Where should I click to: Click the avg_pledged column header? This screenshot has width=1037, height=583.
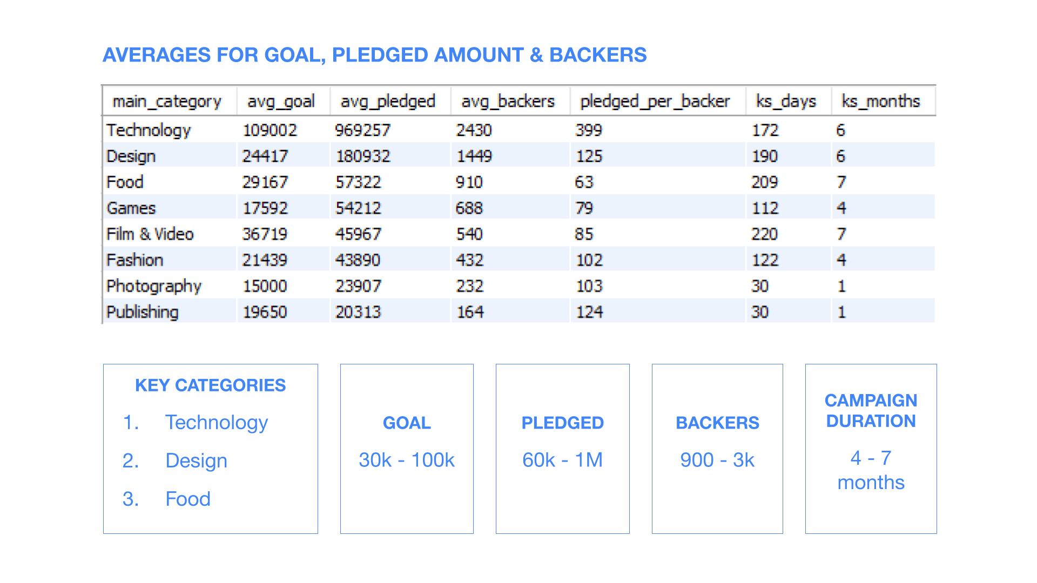coord(390,101)
